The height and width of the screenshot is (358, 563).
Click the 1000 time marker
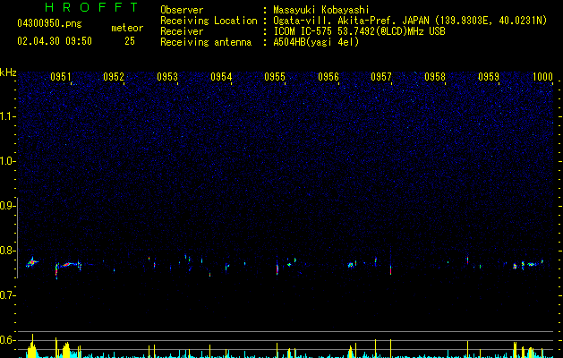pos(542,77)
